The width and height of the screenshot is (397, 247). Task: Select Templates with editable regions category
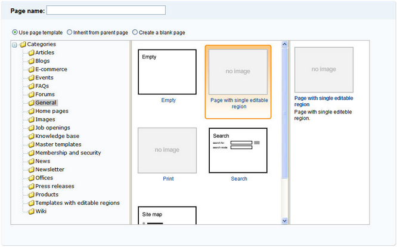coord(77,203)
